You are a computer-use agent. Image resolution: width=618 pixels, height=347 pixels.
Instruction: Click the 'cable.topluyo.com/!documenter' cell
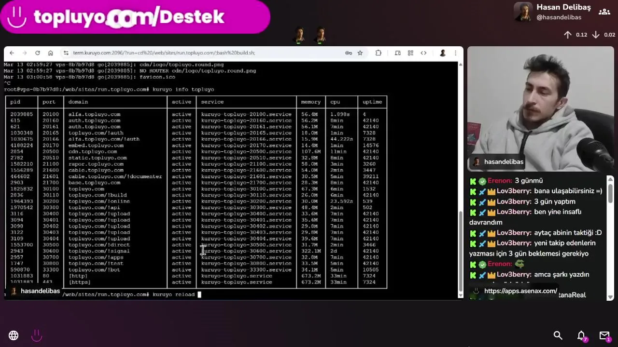(x=115, y=176)
